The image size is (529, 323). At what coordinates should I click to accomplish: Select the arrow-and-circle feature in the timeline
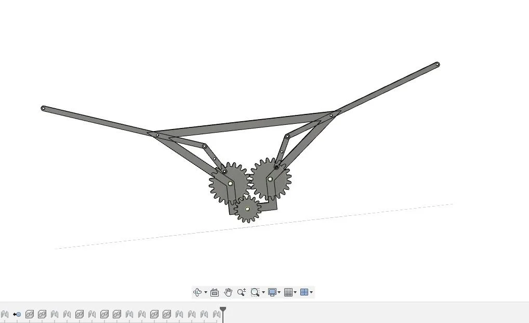17,314
